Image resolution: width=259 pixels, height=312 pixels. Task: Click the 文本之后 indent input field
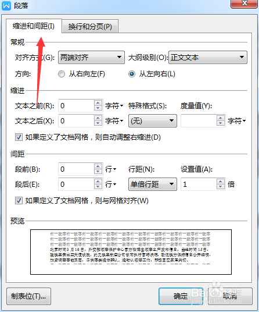pos(76,120)
